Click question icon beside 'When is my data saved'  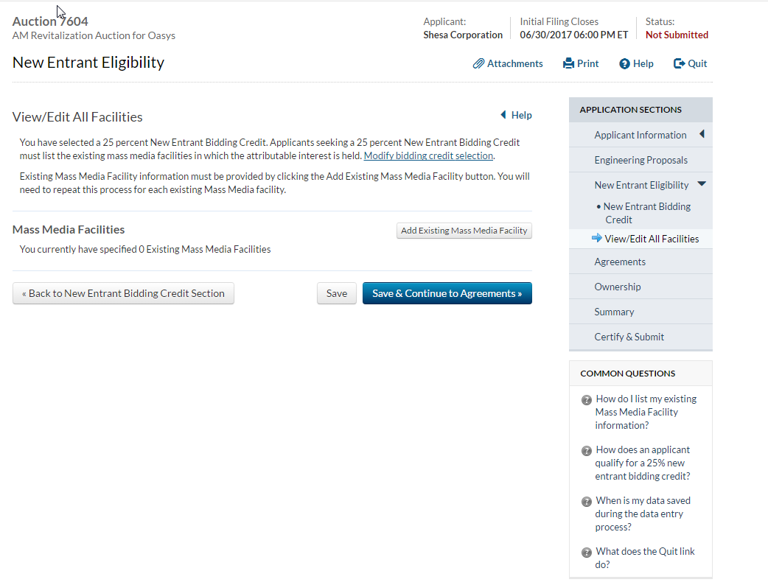[587, 502]
